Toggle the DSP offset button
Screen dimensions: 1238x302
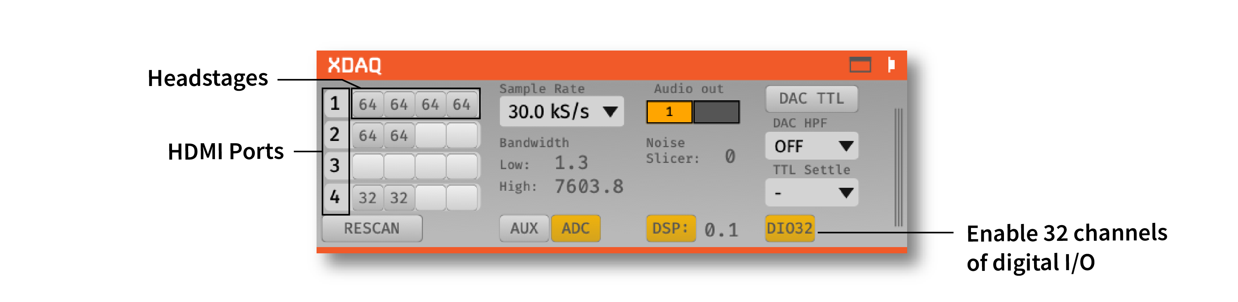coord(671,228)
